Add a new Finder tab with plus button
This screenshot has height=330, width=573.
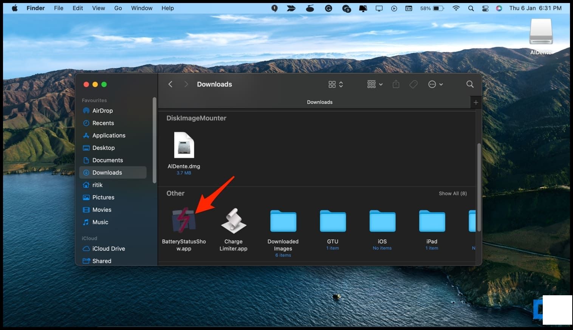[476, 102]
